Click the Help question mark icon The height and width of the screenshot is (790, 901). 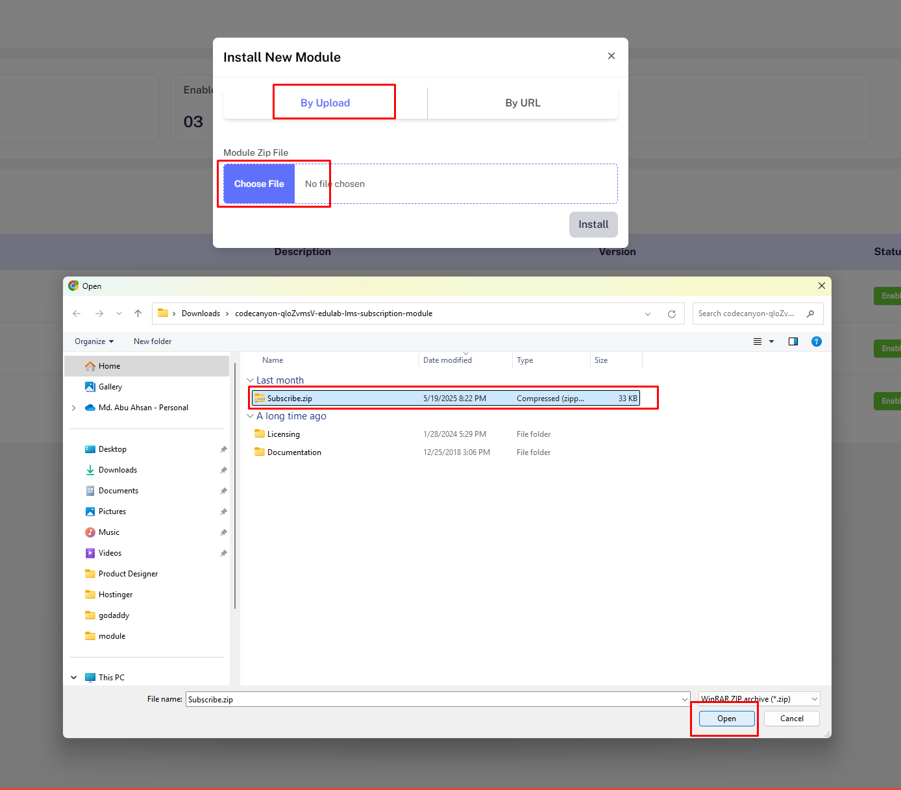point(817,341)
